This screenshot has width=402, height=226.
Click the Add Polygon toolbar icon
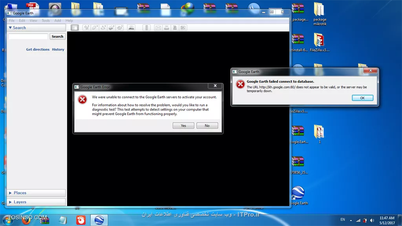(95, 28)
